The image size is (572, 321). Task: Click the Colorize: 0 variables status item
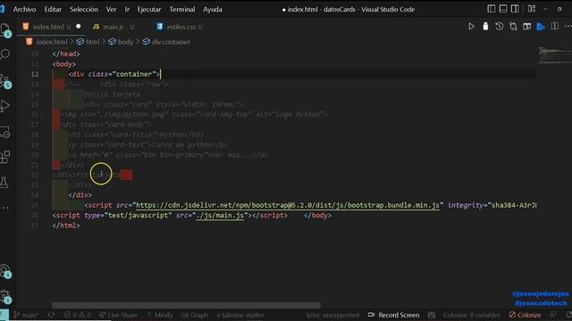471,315
